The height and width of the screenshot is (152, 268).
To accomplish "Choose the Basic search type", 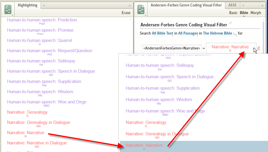I will pyautogui.click(x=233, y=13).
